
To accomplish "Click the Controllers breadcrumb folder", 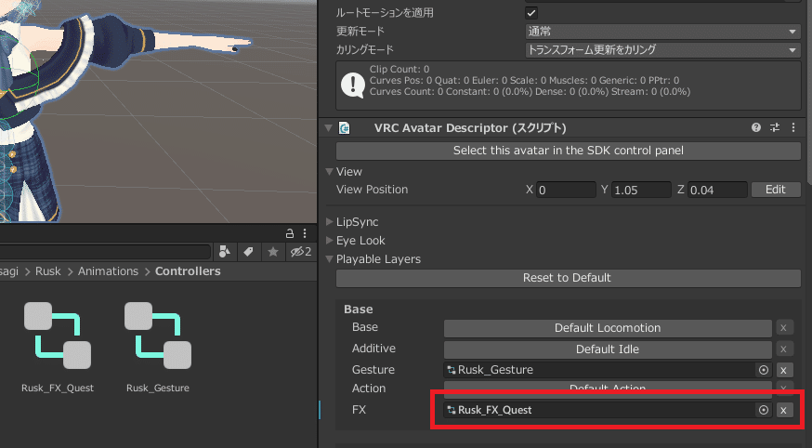I will [188, 271].
